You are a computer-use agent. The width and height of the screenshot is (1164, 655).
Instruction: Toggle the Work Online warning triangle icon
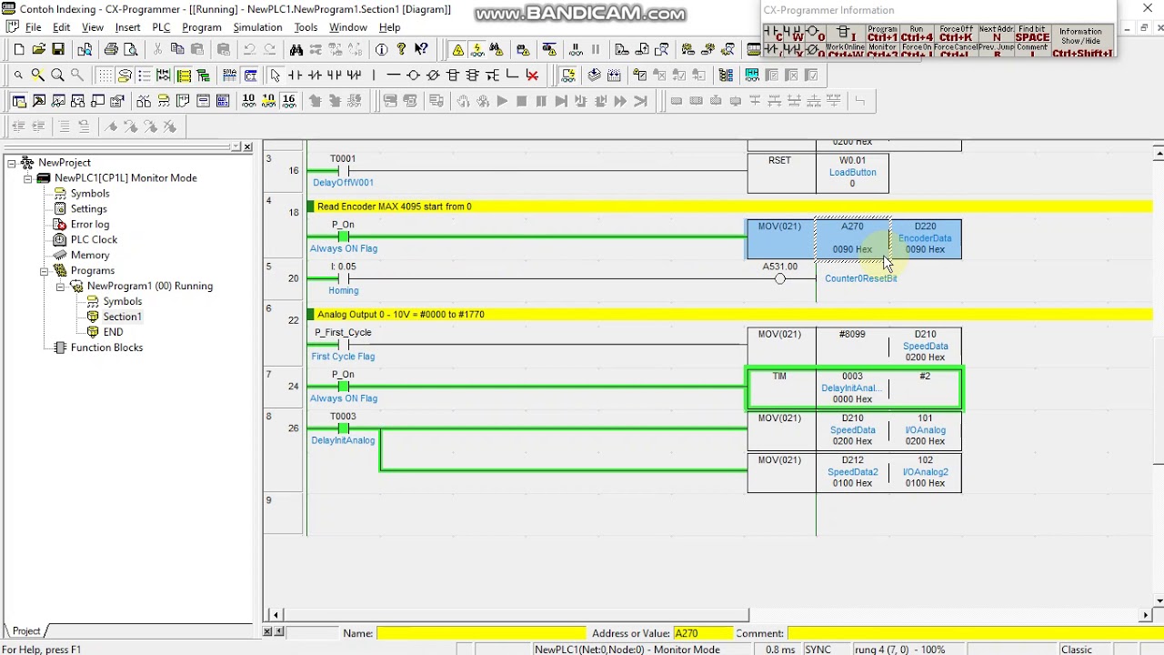[x=457, y=49]
